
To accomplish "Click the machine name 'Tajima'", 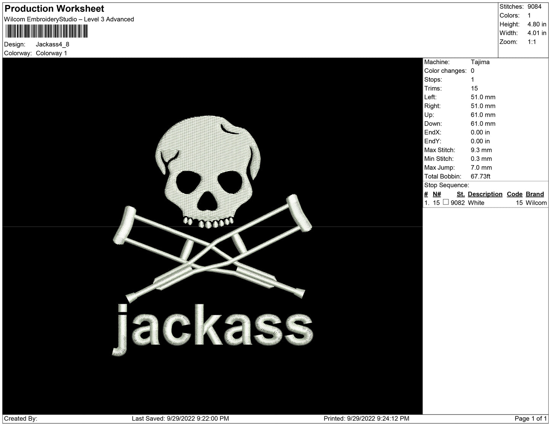I will [480, 62].
